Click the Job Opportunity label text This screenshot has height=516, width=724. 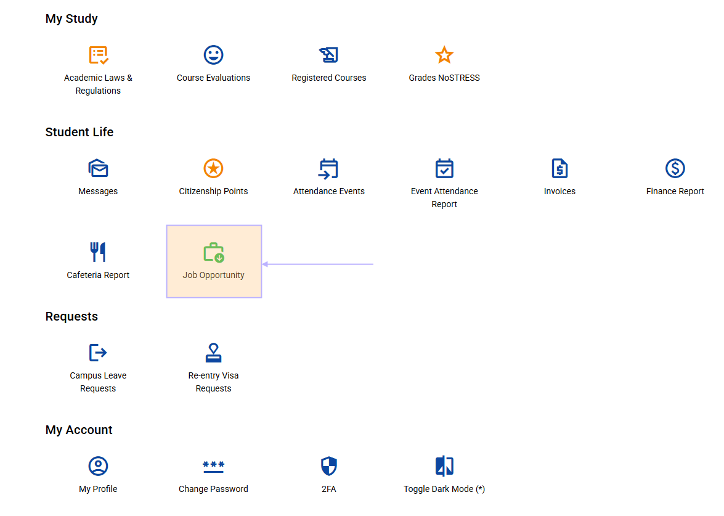point(213,275)
